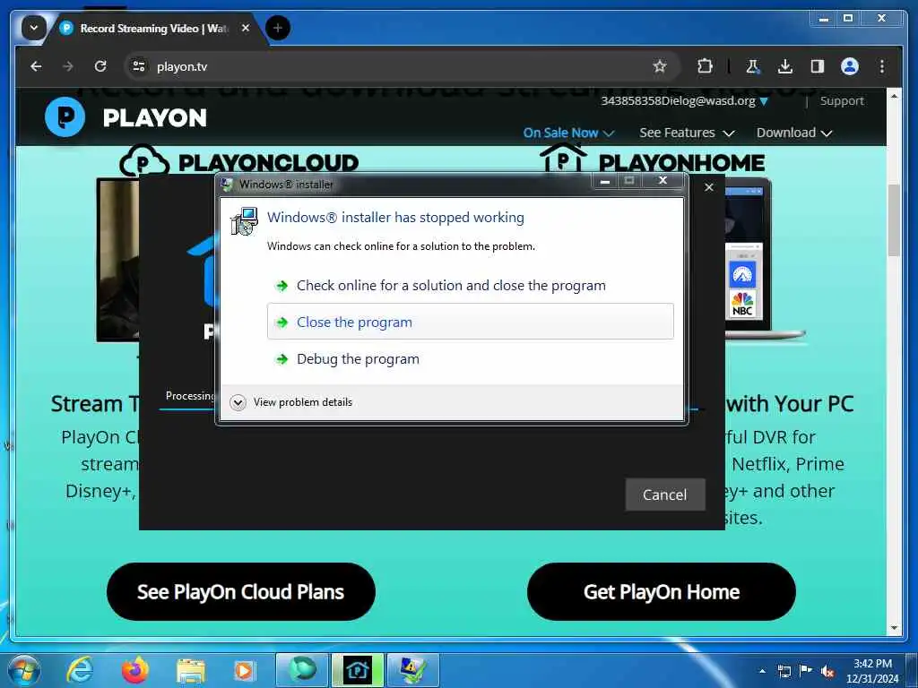
Task: Open the browser downloads icon
Action: pos(785,66)
